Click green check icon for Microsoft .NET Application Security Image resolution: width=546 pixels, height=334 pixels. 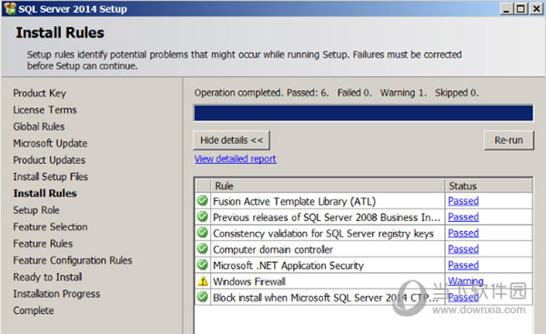(202, 265)
